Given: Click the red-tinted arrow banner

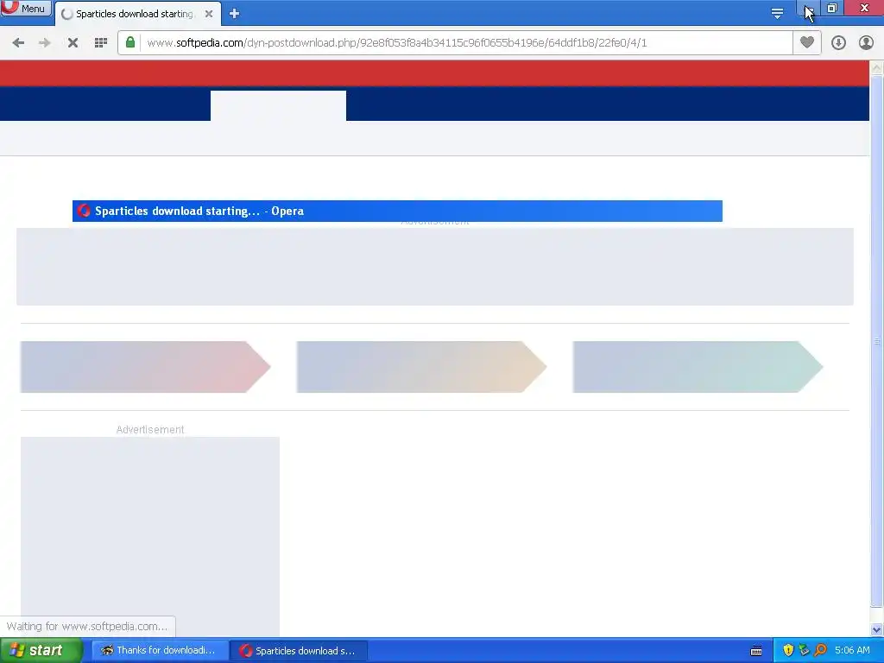Looking at the screenshot, I should 145,367.
